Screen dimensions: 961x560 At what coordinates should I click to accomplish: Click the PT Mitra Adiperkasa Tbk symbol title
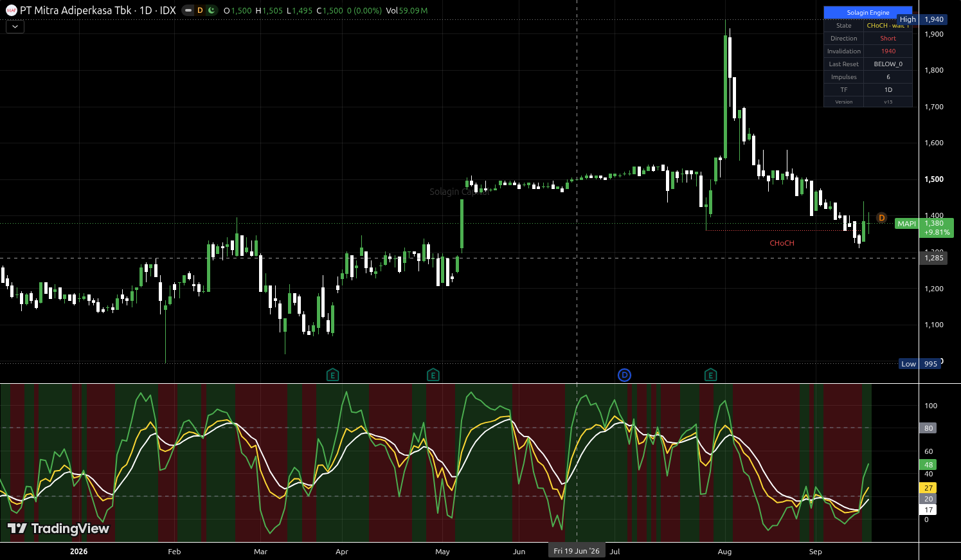75,10
